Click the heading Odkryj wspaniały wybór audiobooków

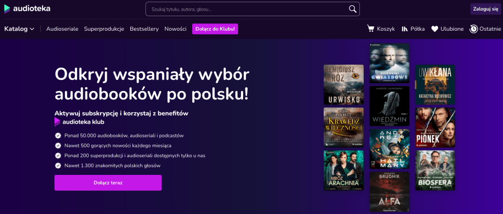click(x=152, y=84)
